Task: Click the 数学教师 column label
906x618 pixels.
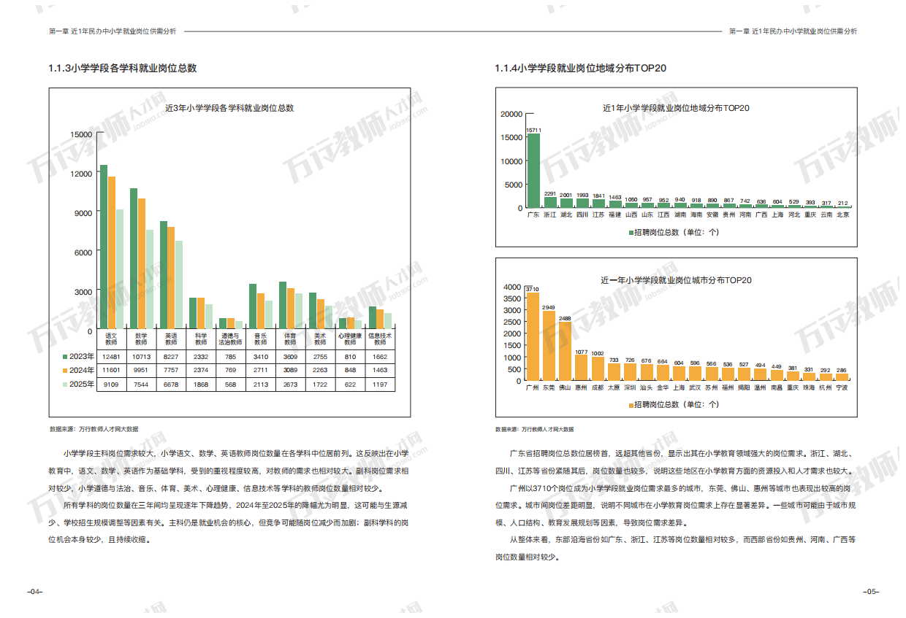Action: click(141, 339)
